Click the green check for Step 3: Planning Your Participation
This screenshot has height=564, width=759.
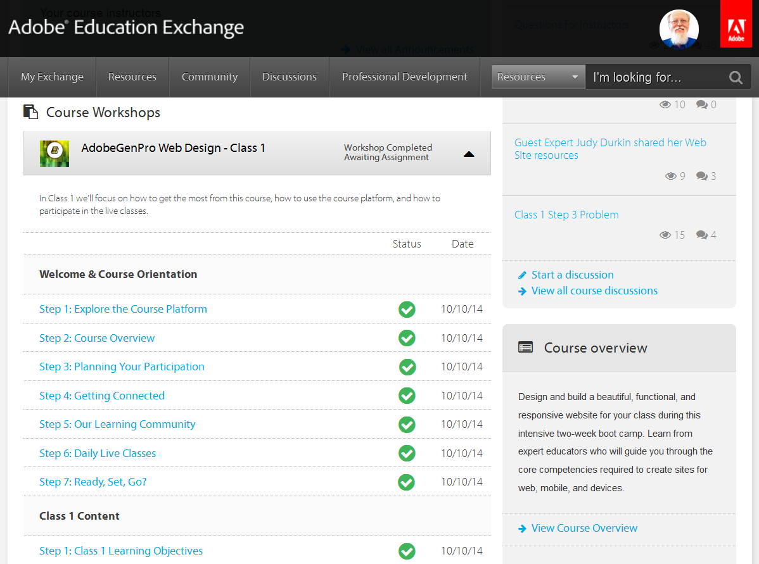(x=407, y=367)
